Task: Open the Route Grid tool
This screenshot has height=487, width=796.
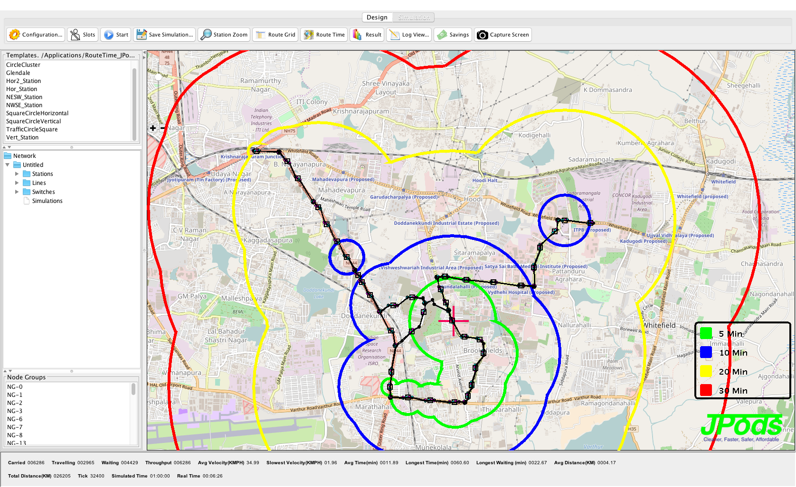Action: point(261,35)
